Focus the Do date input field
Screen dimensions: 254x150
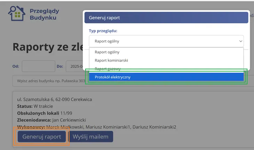75,66
